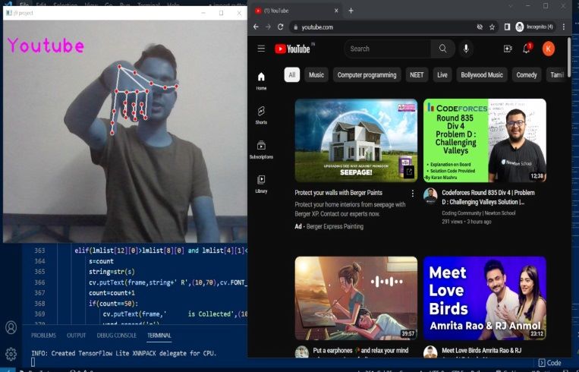
Task: Click the Chrome tab search chevron
Action: coord(511,6)
